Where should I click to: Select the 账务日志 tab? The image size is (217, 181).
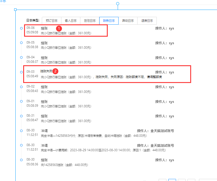point(109,21)
